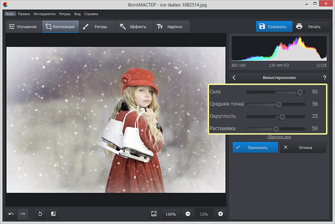Click the reset rotation icon

40,214
